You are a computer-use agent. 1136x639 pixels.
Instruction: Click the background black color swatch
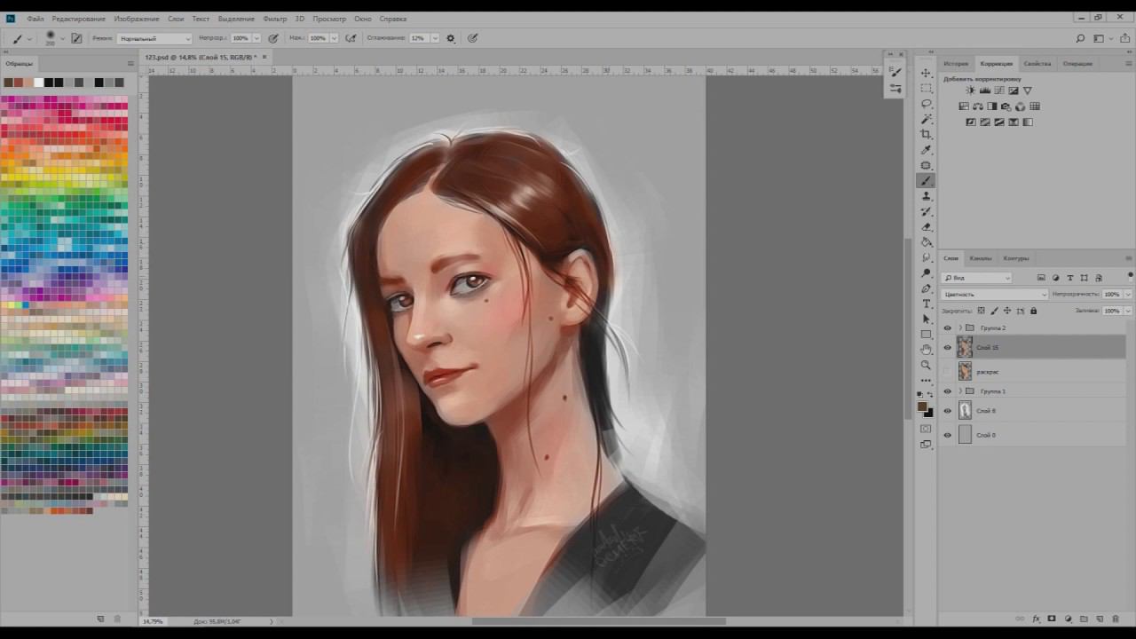[929, 413]
